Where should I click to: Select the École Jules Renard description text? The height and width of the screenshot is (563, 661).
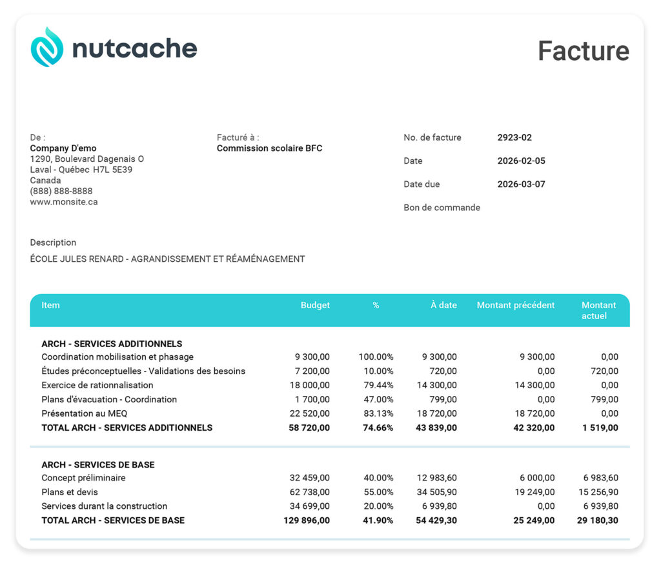pos(167,259)
